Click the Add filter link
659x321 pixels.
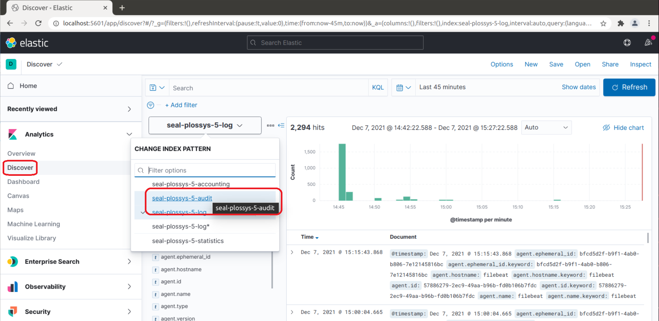[181, 105]
